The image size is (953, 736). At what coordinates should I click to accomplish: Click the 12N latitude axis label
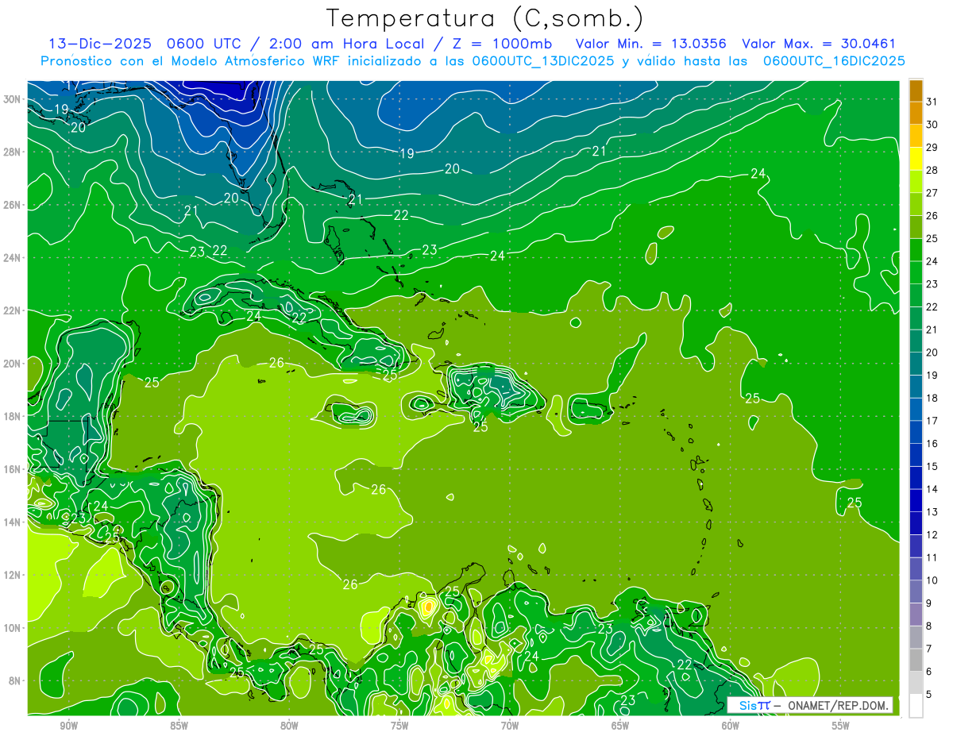tap(12, 575)
